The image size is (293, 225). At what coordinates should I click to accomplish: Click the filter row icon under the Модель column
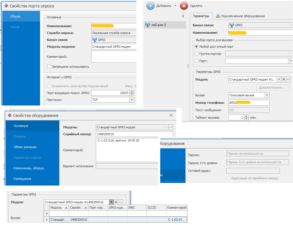point(47,214)
